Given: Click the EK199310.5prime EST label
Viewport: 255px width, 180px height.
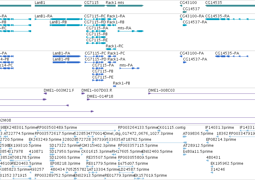Looking at the screenshot, I should [25, 146].
